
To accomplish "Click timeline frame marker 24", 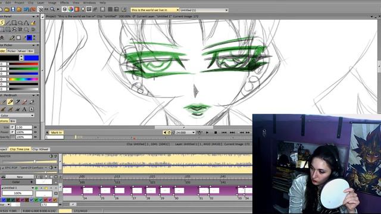I will 85,199.
